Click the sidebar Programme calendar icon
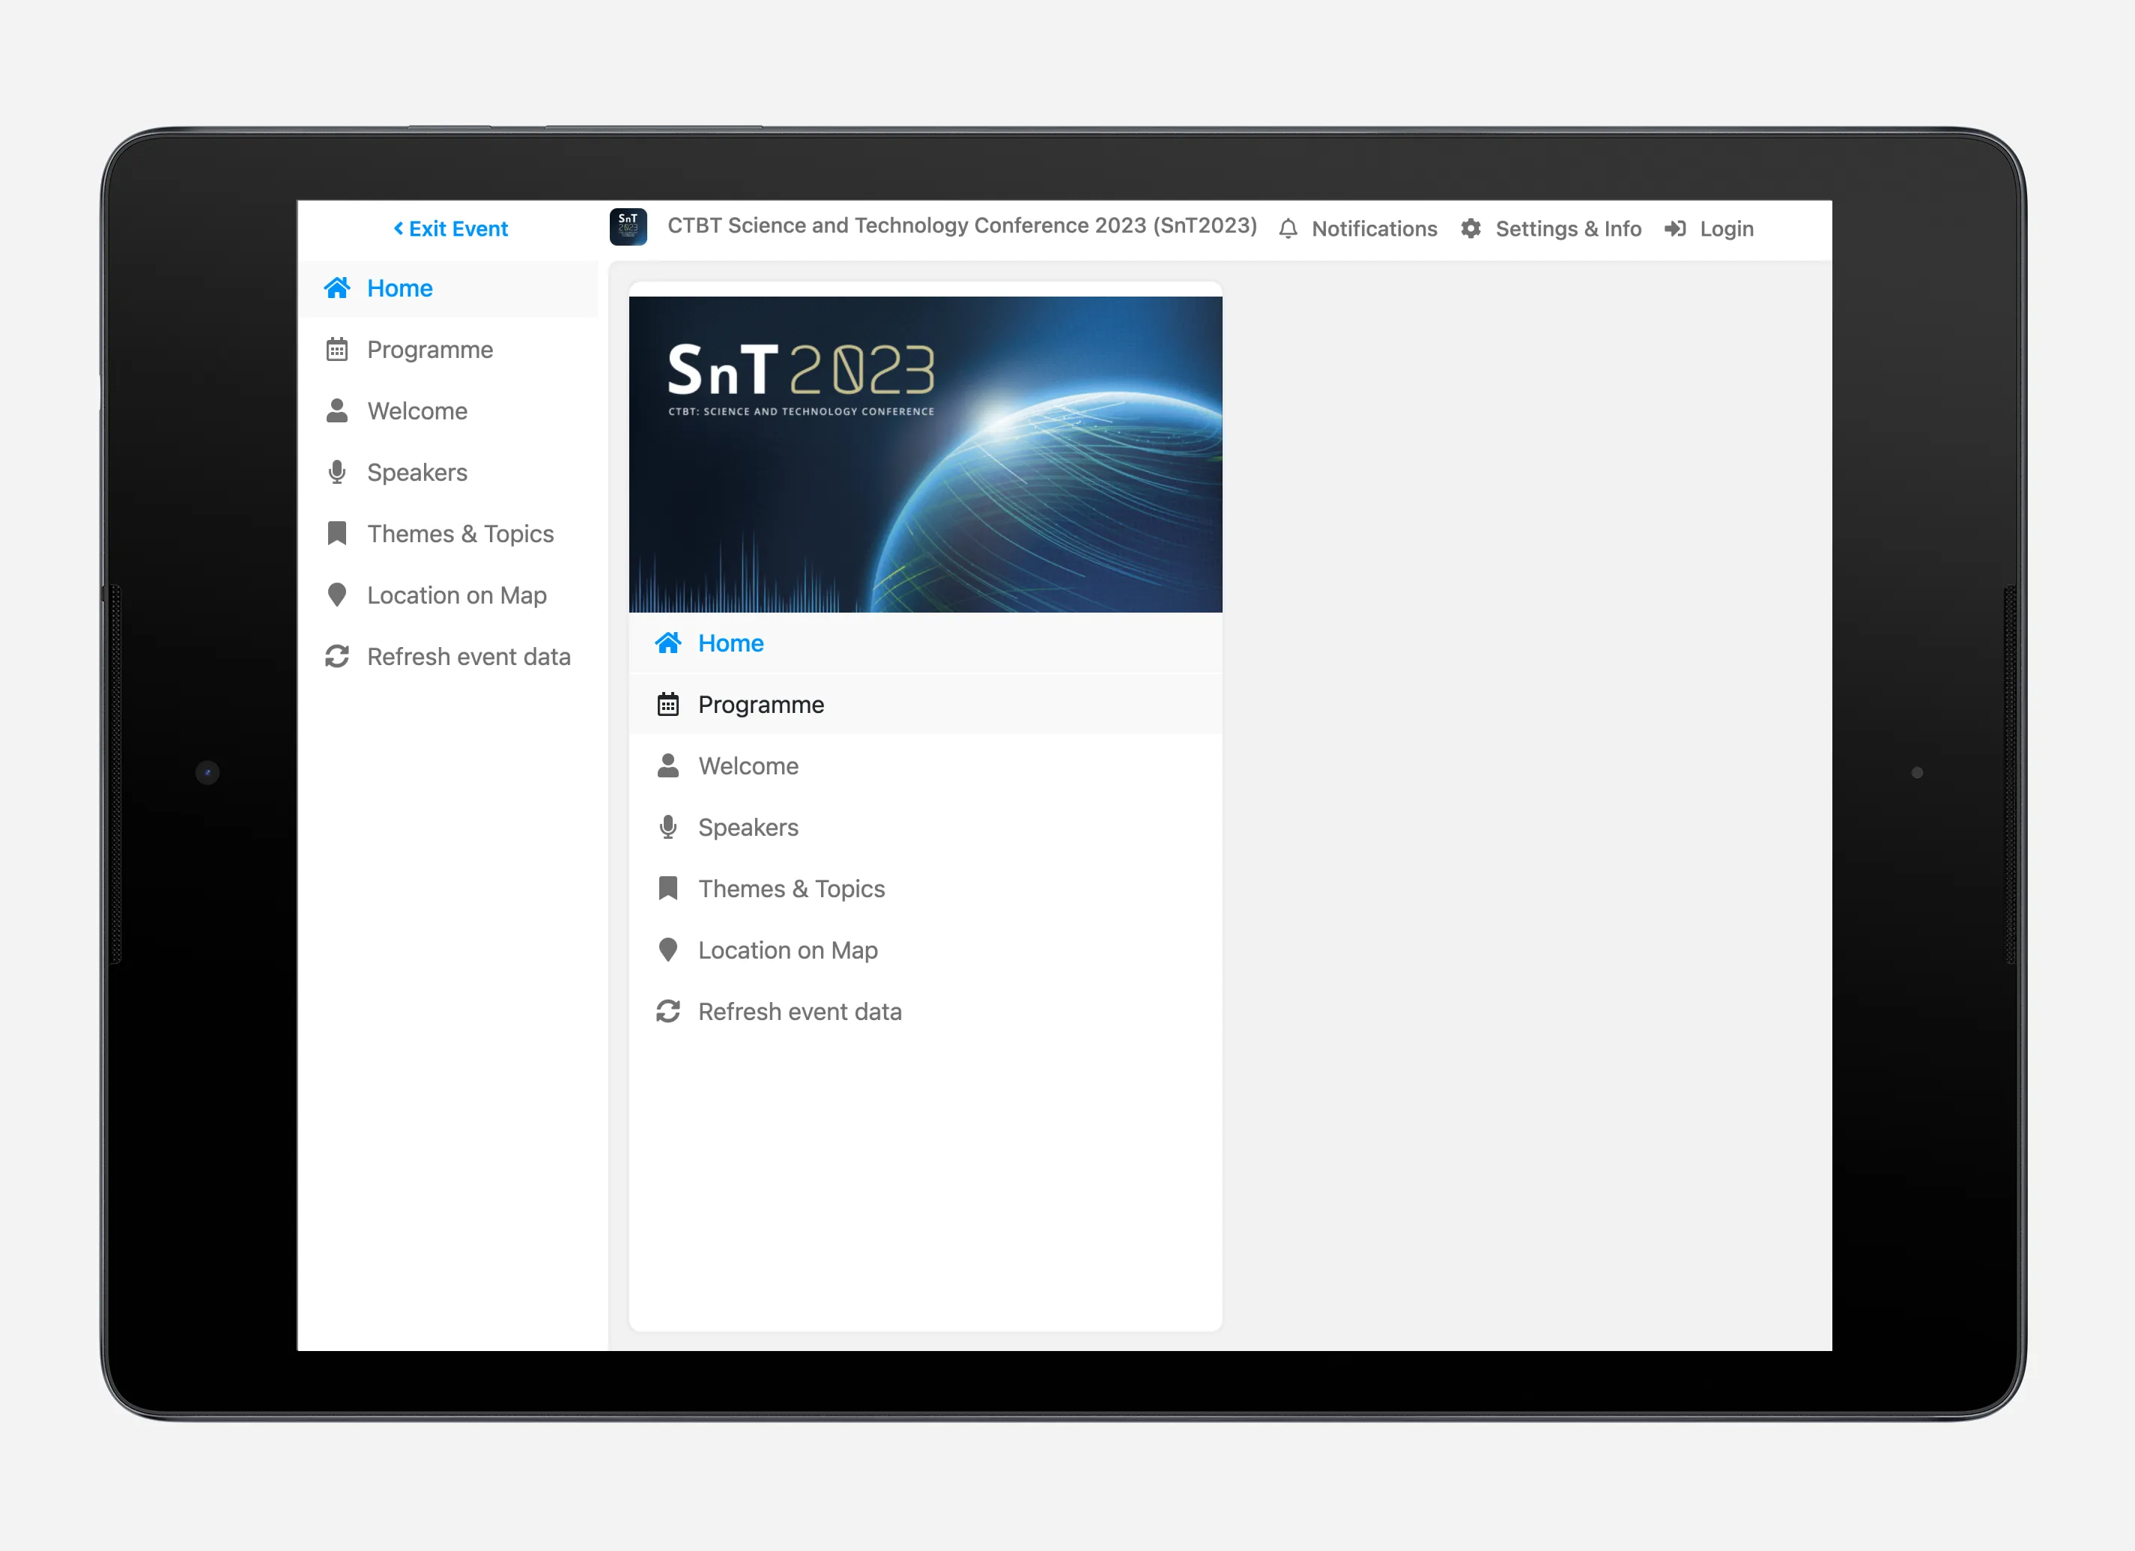The height and width of the screenshot is (1551, 2135). pos(337,349)
